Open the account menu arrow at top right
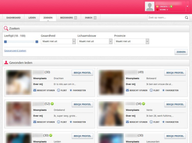This screenshot has width=192, height=143. pyautogui.click(x=188, y=6)
